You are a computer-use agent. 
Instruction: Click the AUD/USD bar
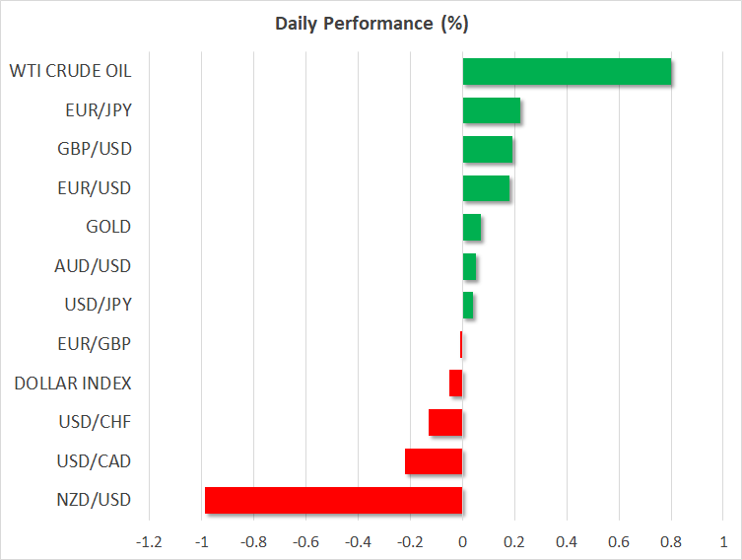(x=469, y=266)
